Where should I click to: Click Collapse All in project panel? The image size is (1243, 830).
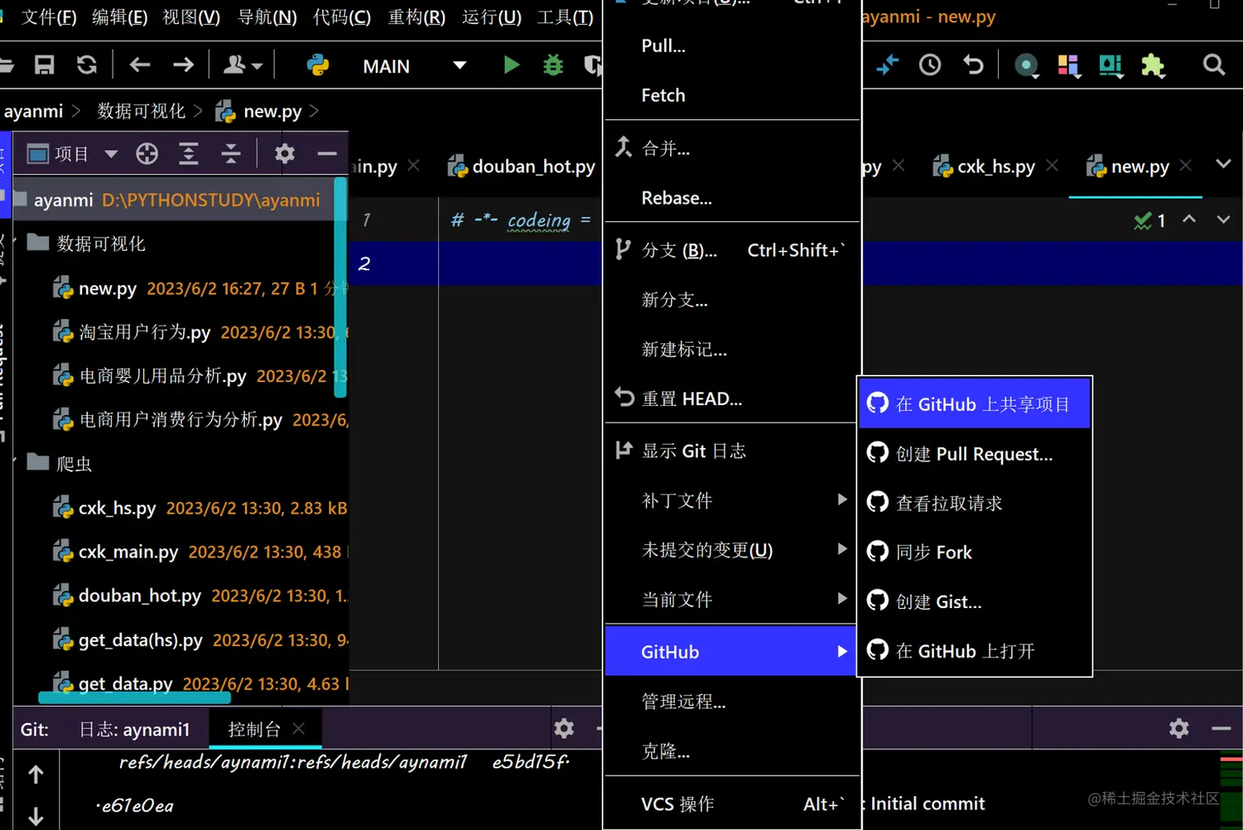point(231,154)
